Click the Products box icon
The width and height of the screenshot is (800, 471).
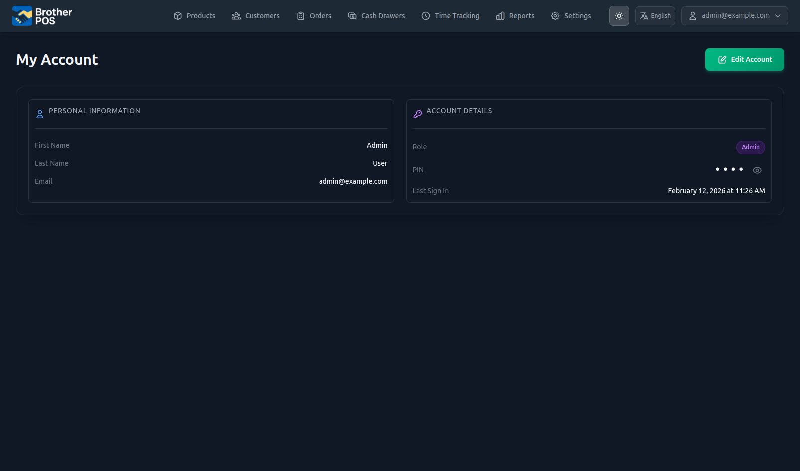[x=177, y=15]
